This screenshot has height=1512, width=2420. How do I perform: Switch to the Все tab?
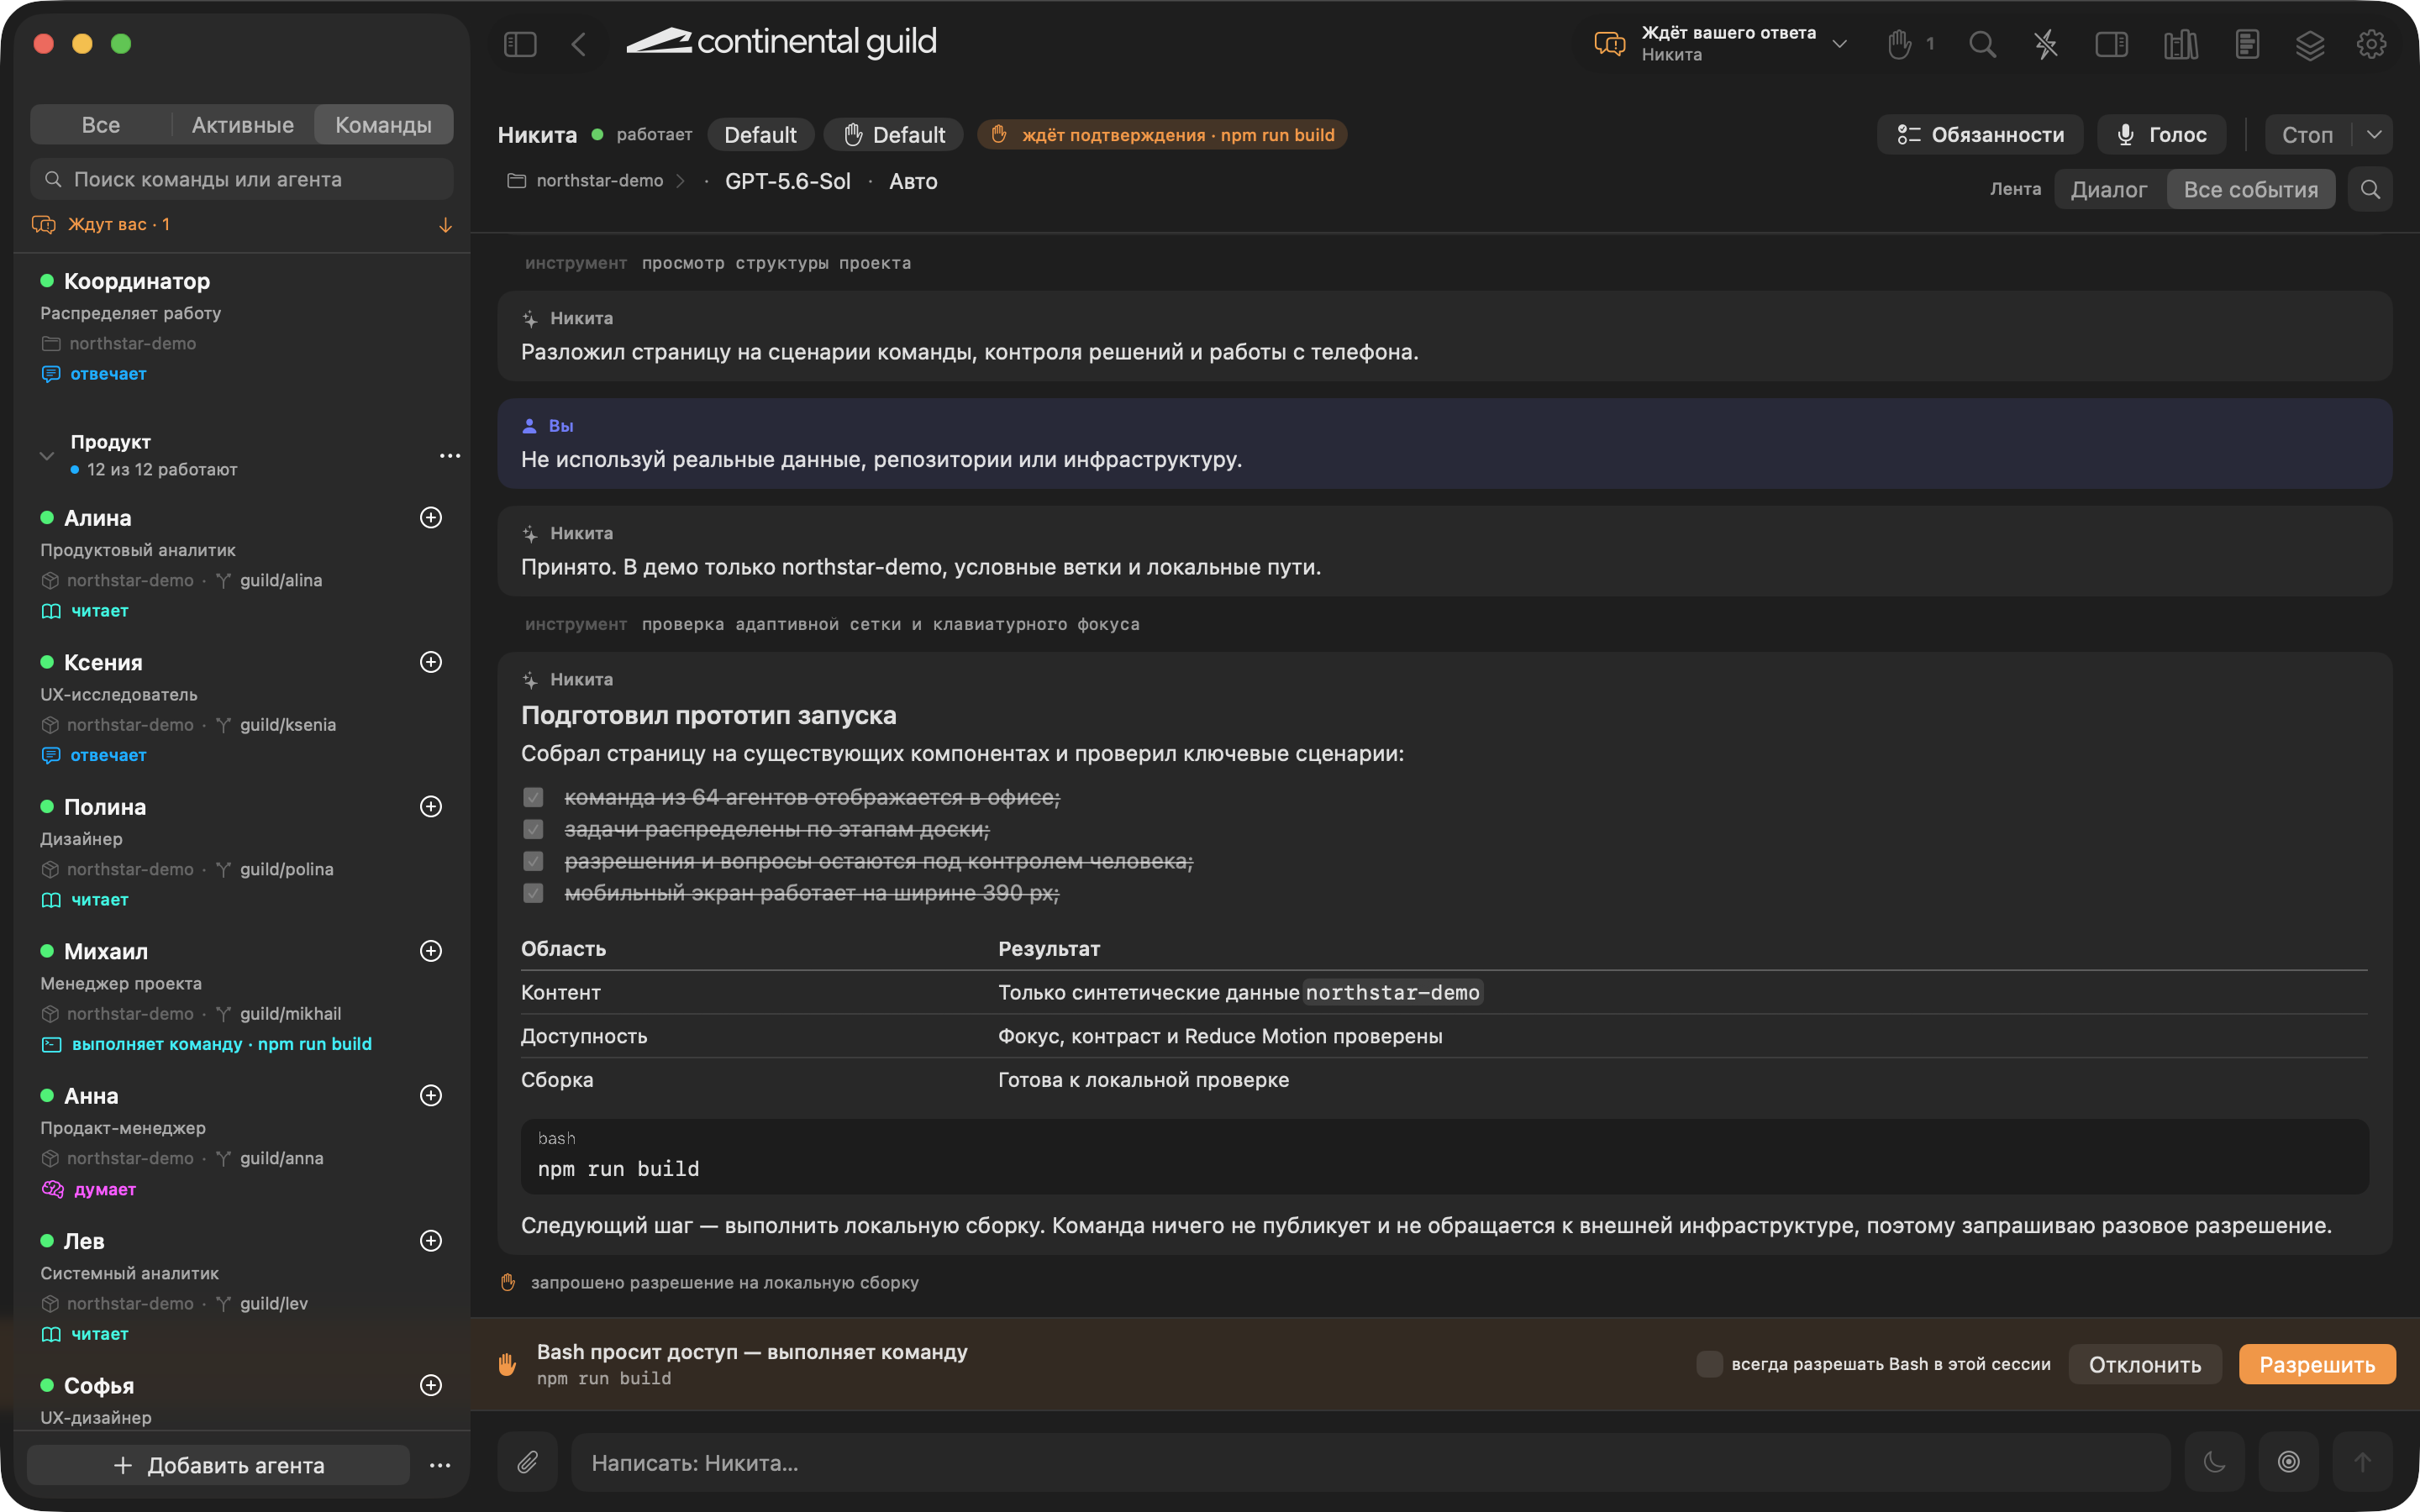[101, 125]
